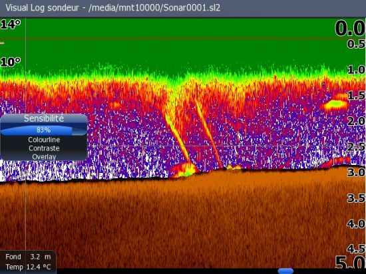Click the bright bottom structure below the left diagonal trace

click(184, 170)
